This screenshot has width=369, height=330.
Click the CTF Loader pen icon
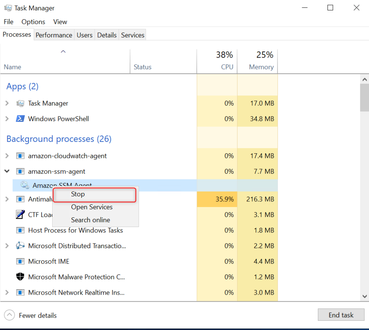point(20,214)
